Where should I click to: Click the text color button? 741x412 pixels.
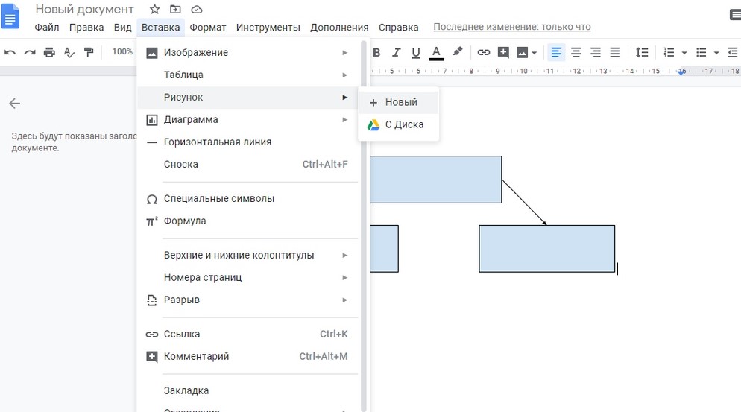[x=436, y=52]
